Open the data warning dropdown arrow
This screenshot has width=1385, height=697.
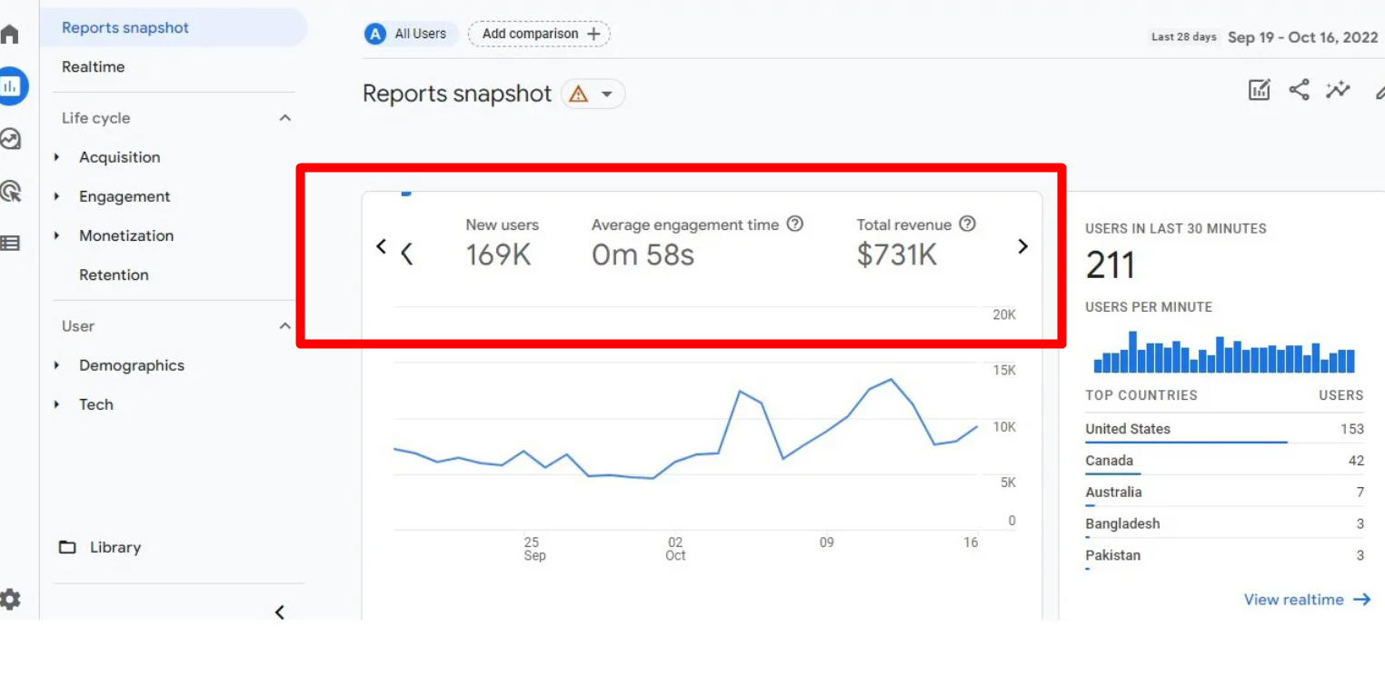607,95
